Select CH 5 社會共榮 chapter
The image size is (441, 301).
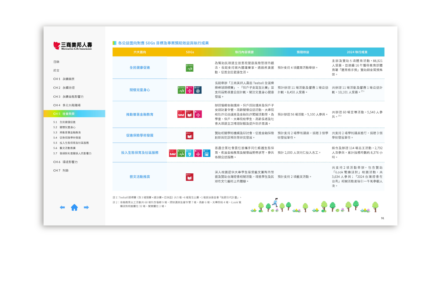point(64,114)
